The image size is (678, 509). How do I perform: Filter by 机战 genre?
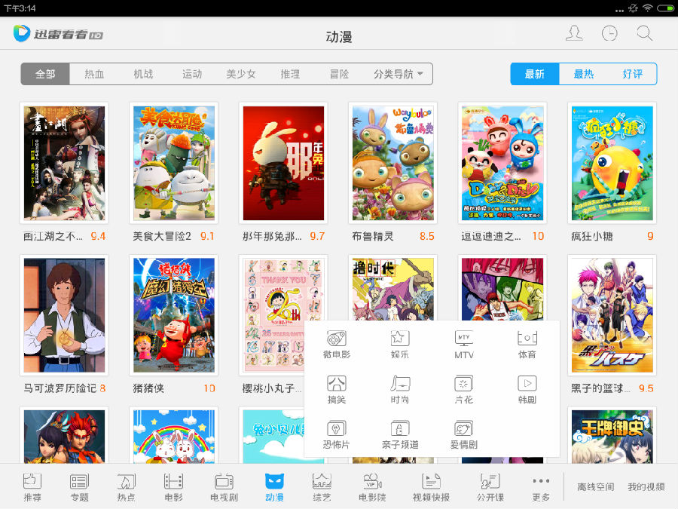click(143, 74)
